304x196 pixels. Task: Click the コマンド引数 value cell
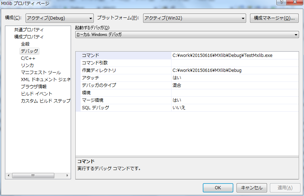coord(234,63)
